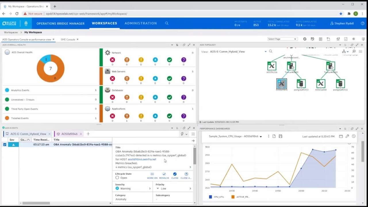368x207 pixels.
Task: Open the Stephen Rydell user menu
Action: click(342, 23)
